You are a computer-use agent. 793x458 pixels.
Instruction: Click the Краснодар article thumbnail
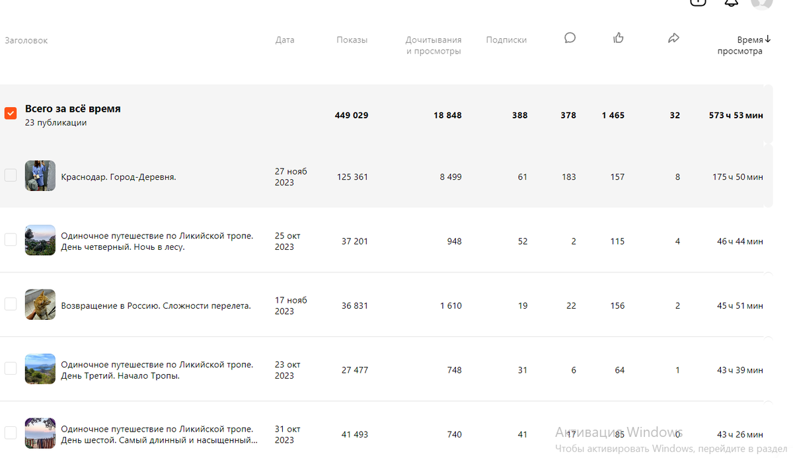coord(40,176)
